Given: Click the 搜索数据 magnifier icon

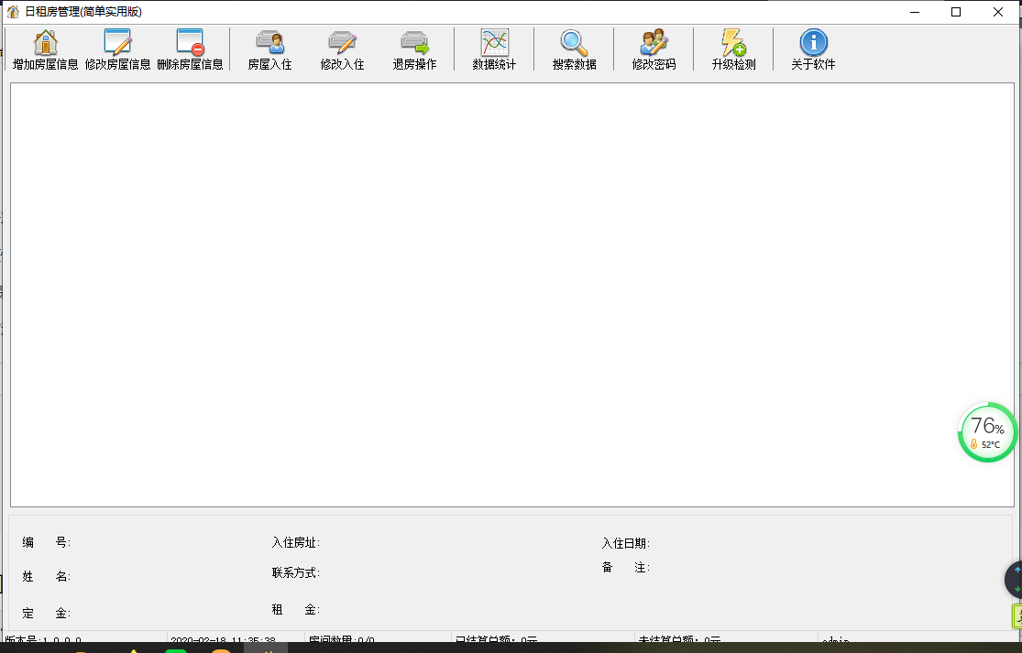Looking at the screenshot, I should point(574,43).
